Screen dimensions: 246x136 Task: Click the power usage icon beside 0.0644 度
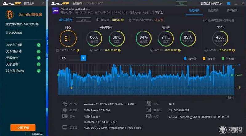pyautogui.click(x=97, y=20)
